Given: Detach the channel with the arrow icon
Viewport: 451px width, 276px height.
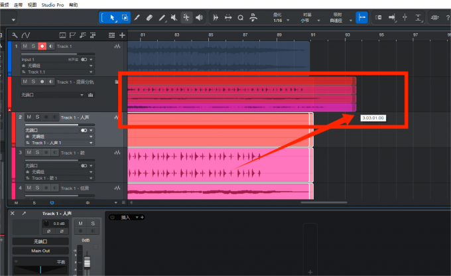Looking at the screenshot, I should (x=24, y=213).
